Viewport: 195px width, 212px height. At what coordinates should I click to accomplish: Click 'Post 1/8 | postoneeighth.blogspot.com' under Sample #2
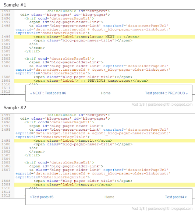[162, 209]
